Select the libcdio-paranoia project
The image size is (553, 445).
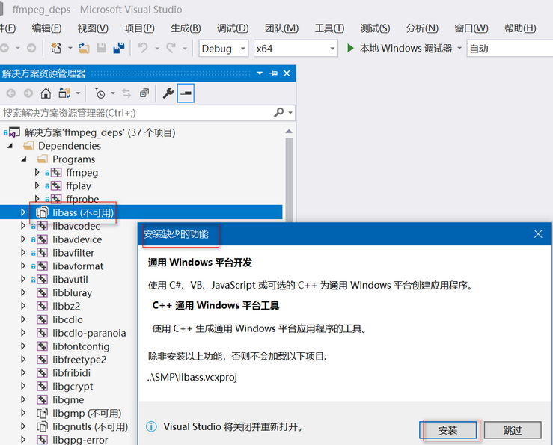coord(89,333)
